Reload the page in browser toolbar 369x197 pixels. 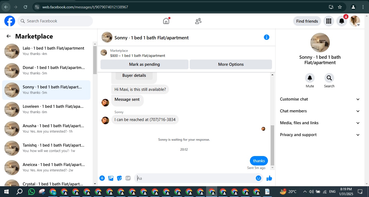coord(25,7)
